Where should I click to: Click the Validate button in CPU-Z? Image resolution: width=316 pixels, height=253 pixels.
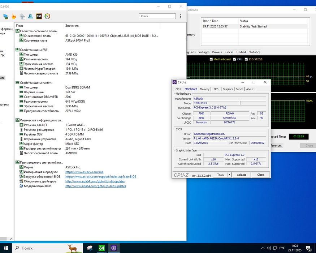tap(241, 175)
